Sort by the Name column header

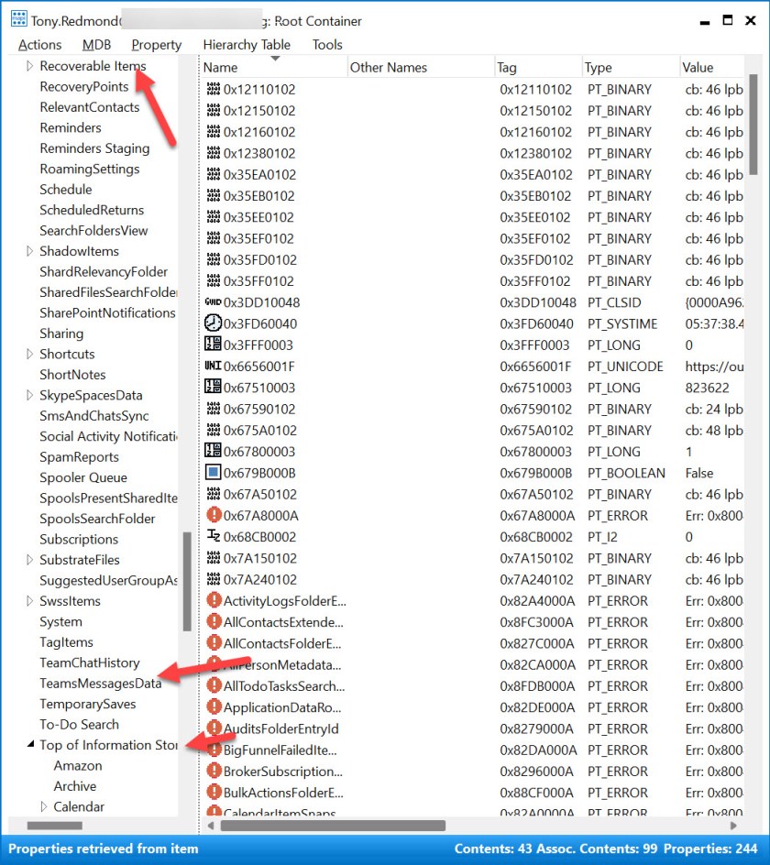(x=272, y=67)
